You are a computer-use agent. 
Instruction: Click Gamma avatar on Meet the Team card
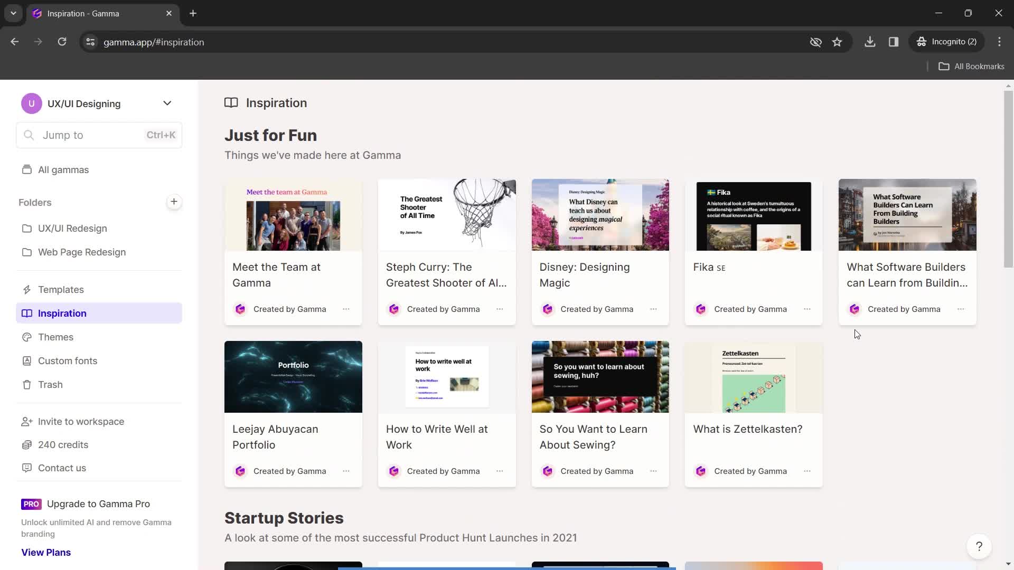point(240,309)
